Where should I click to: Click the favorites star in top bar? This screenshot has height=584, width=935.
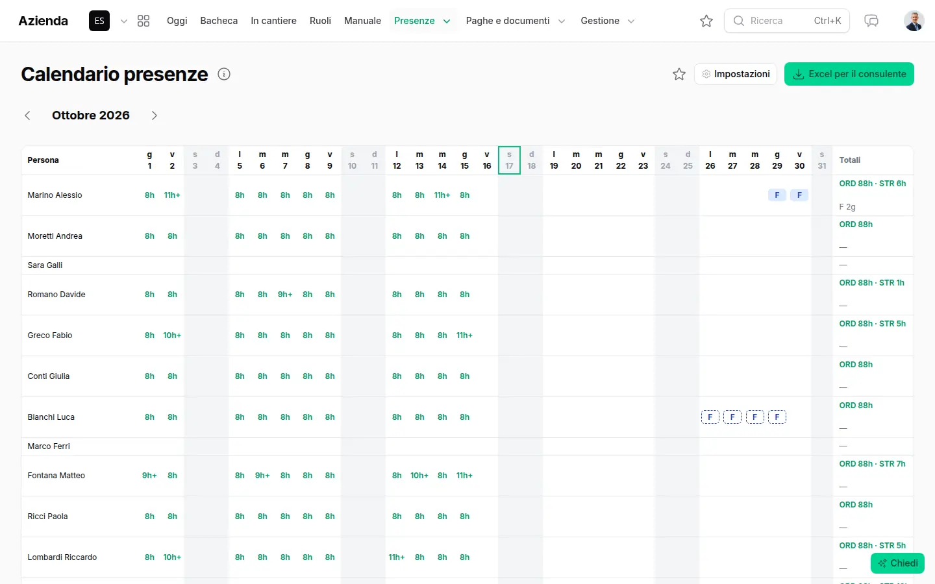coord(706,21)
